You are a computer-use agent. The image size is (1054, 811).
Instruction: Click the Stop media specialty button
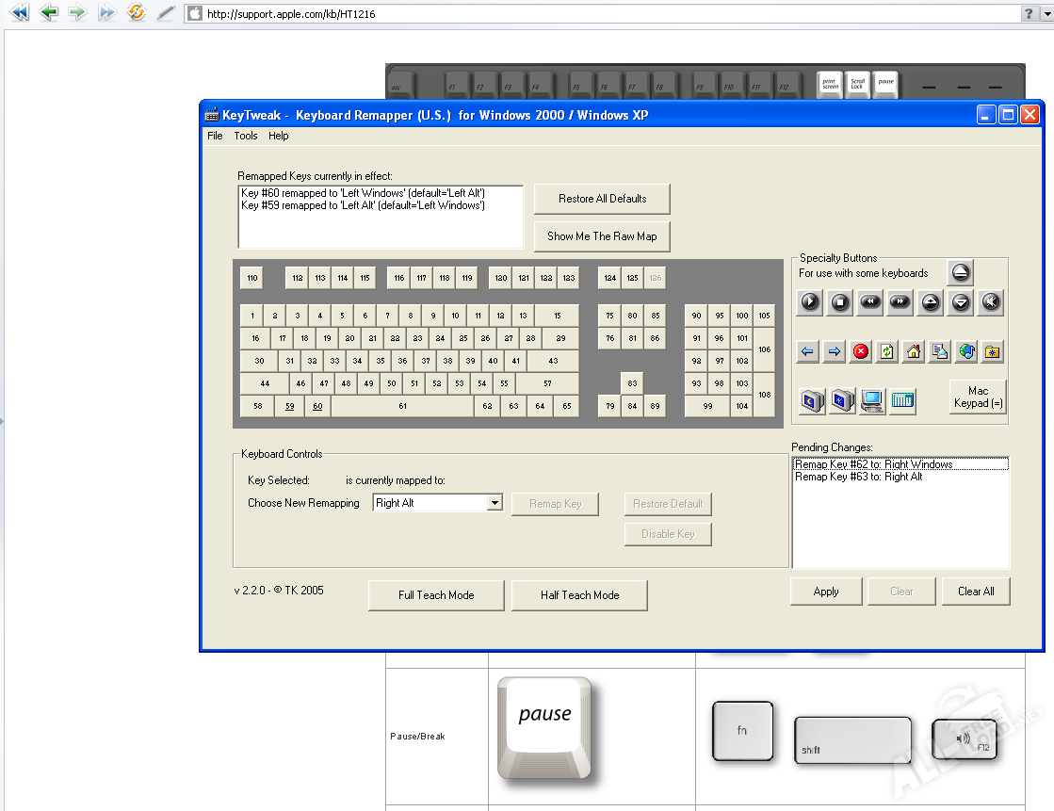pyautogui.click(x=840, y=302)
